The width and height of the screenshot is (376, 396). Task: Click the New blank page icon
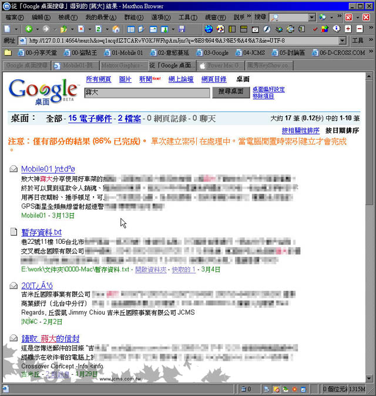[x=7, y=29]
